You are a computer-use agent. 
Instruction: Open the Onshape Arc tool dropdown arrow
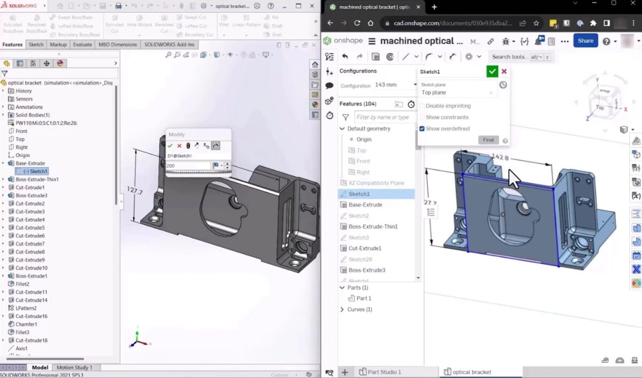[x=440, y=57]
